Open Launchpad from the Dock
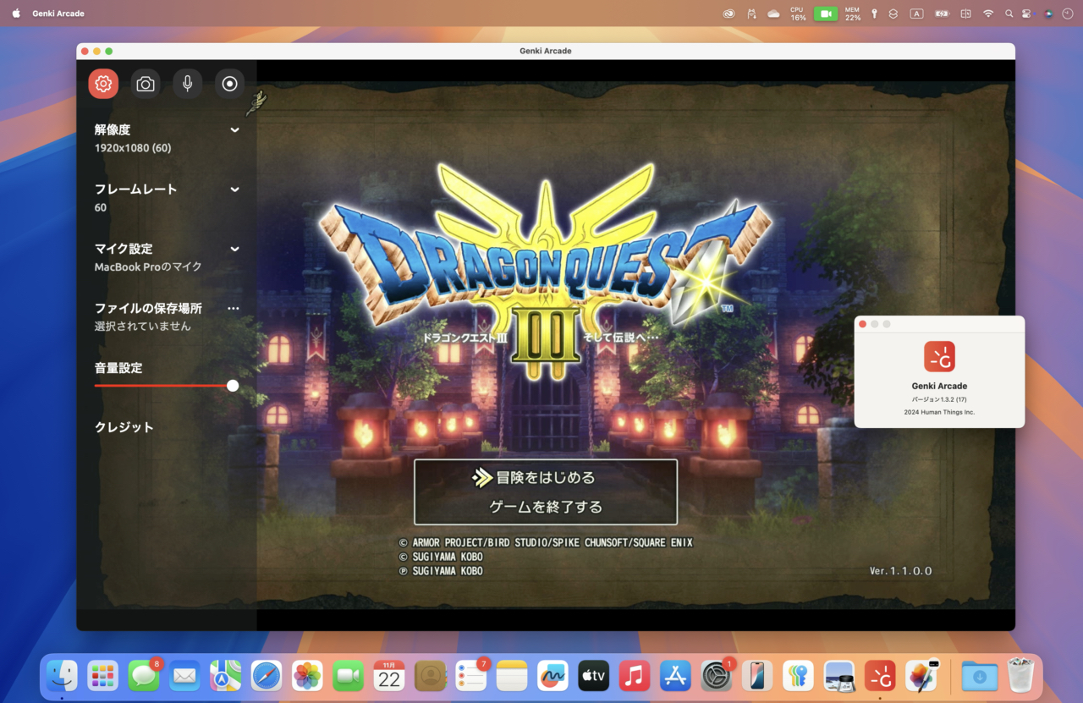 pyautogui.click(x=102, y=675)
